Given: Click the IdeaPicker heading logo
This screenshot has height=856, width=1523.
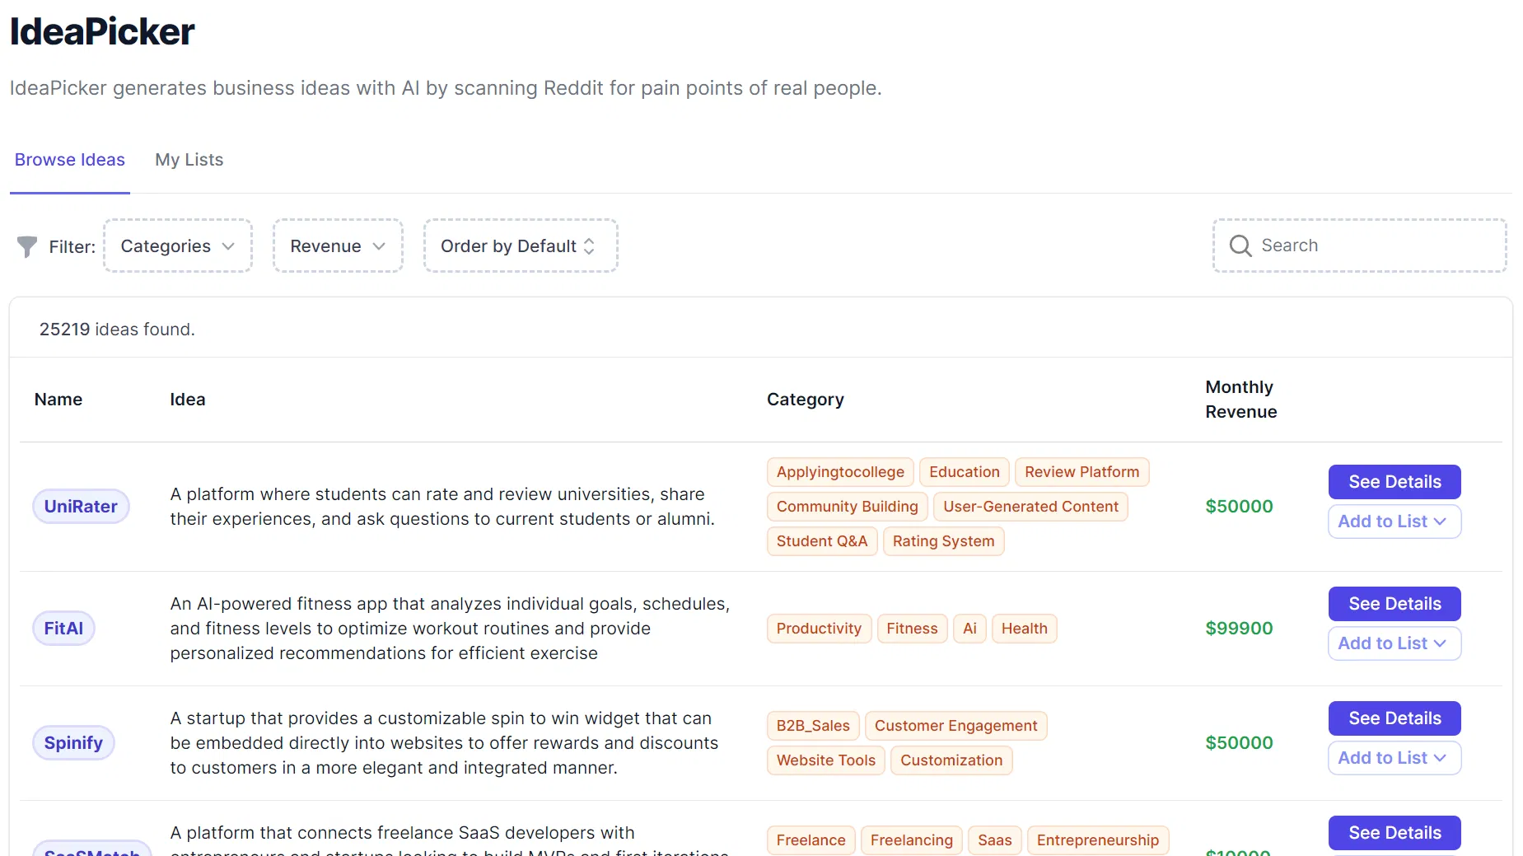Looking at the screenshot, I should (101, 31).
